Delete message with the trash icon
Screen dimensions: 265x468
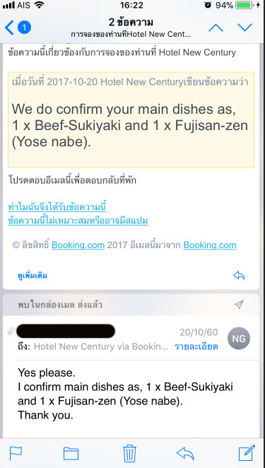(x=129, y=453)
